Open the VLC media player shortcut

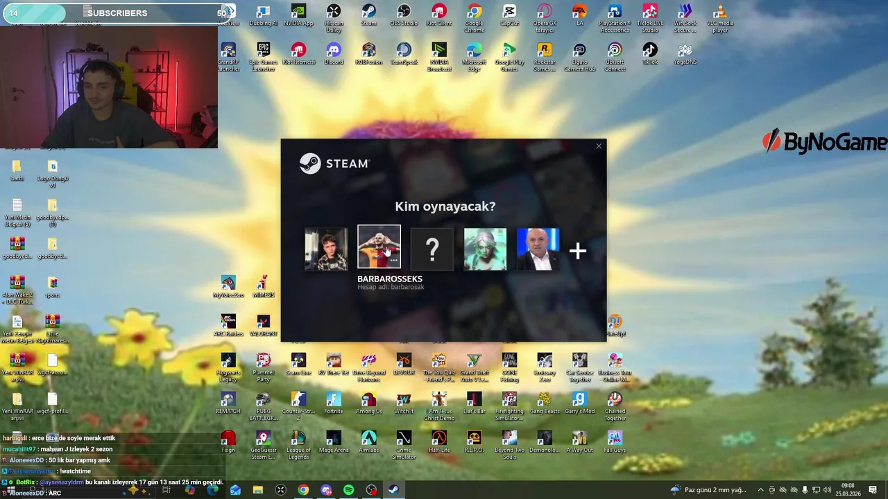720,19
